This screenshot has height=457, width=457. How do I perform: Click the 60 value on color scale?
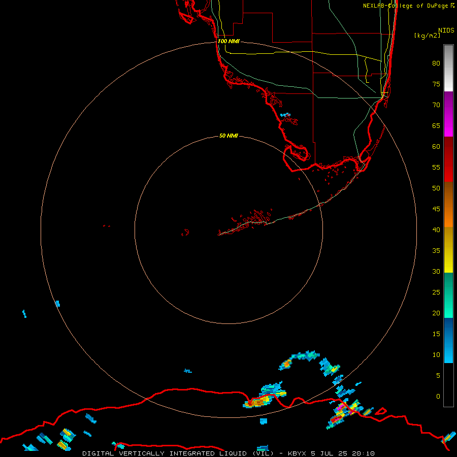(x=436, y=147)
